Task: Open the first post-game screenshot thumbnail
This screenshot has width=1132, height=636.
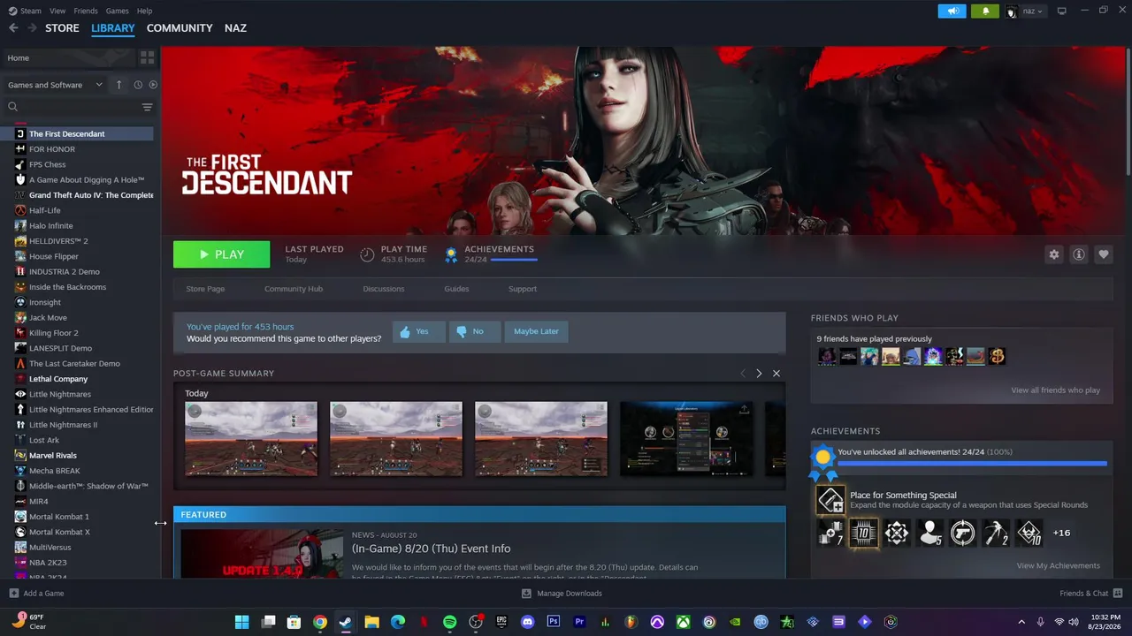Action: point(251,439)
